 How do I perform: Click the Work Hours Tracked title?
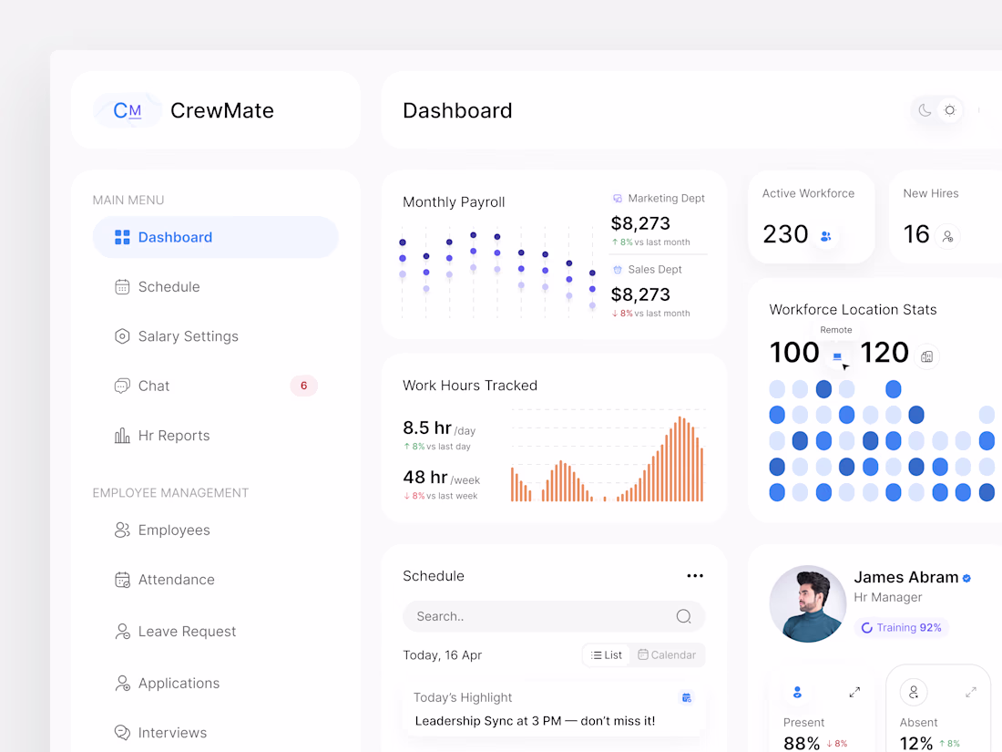470,386
